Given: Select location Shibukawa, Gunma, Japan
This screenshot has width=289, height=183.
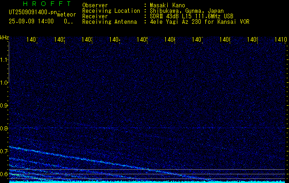Looking at the screenshot, I should coord(187,11).
